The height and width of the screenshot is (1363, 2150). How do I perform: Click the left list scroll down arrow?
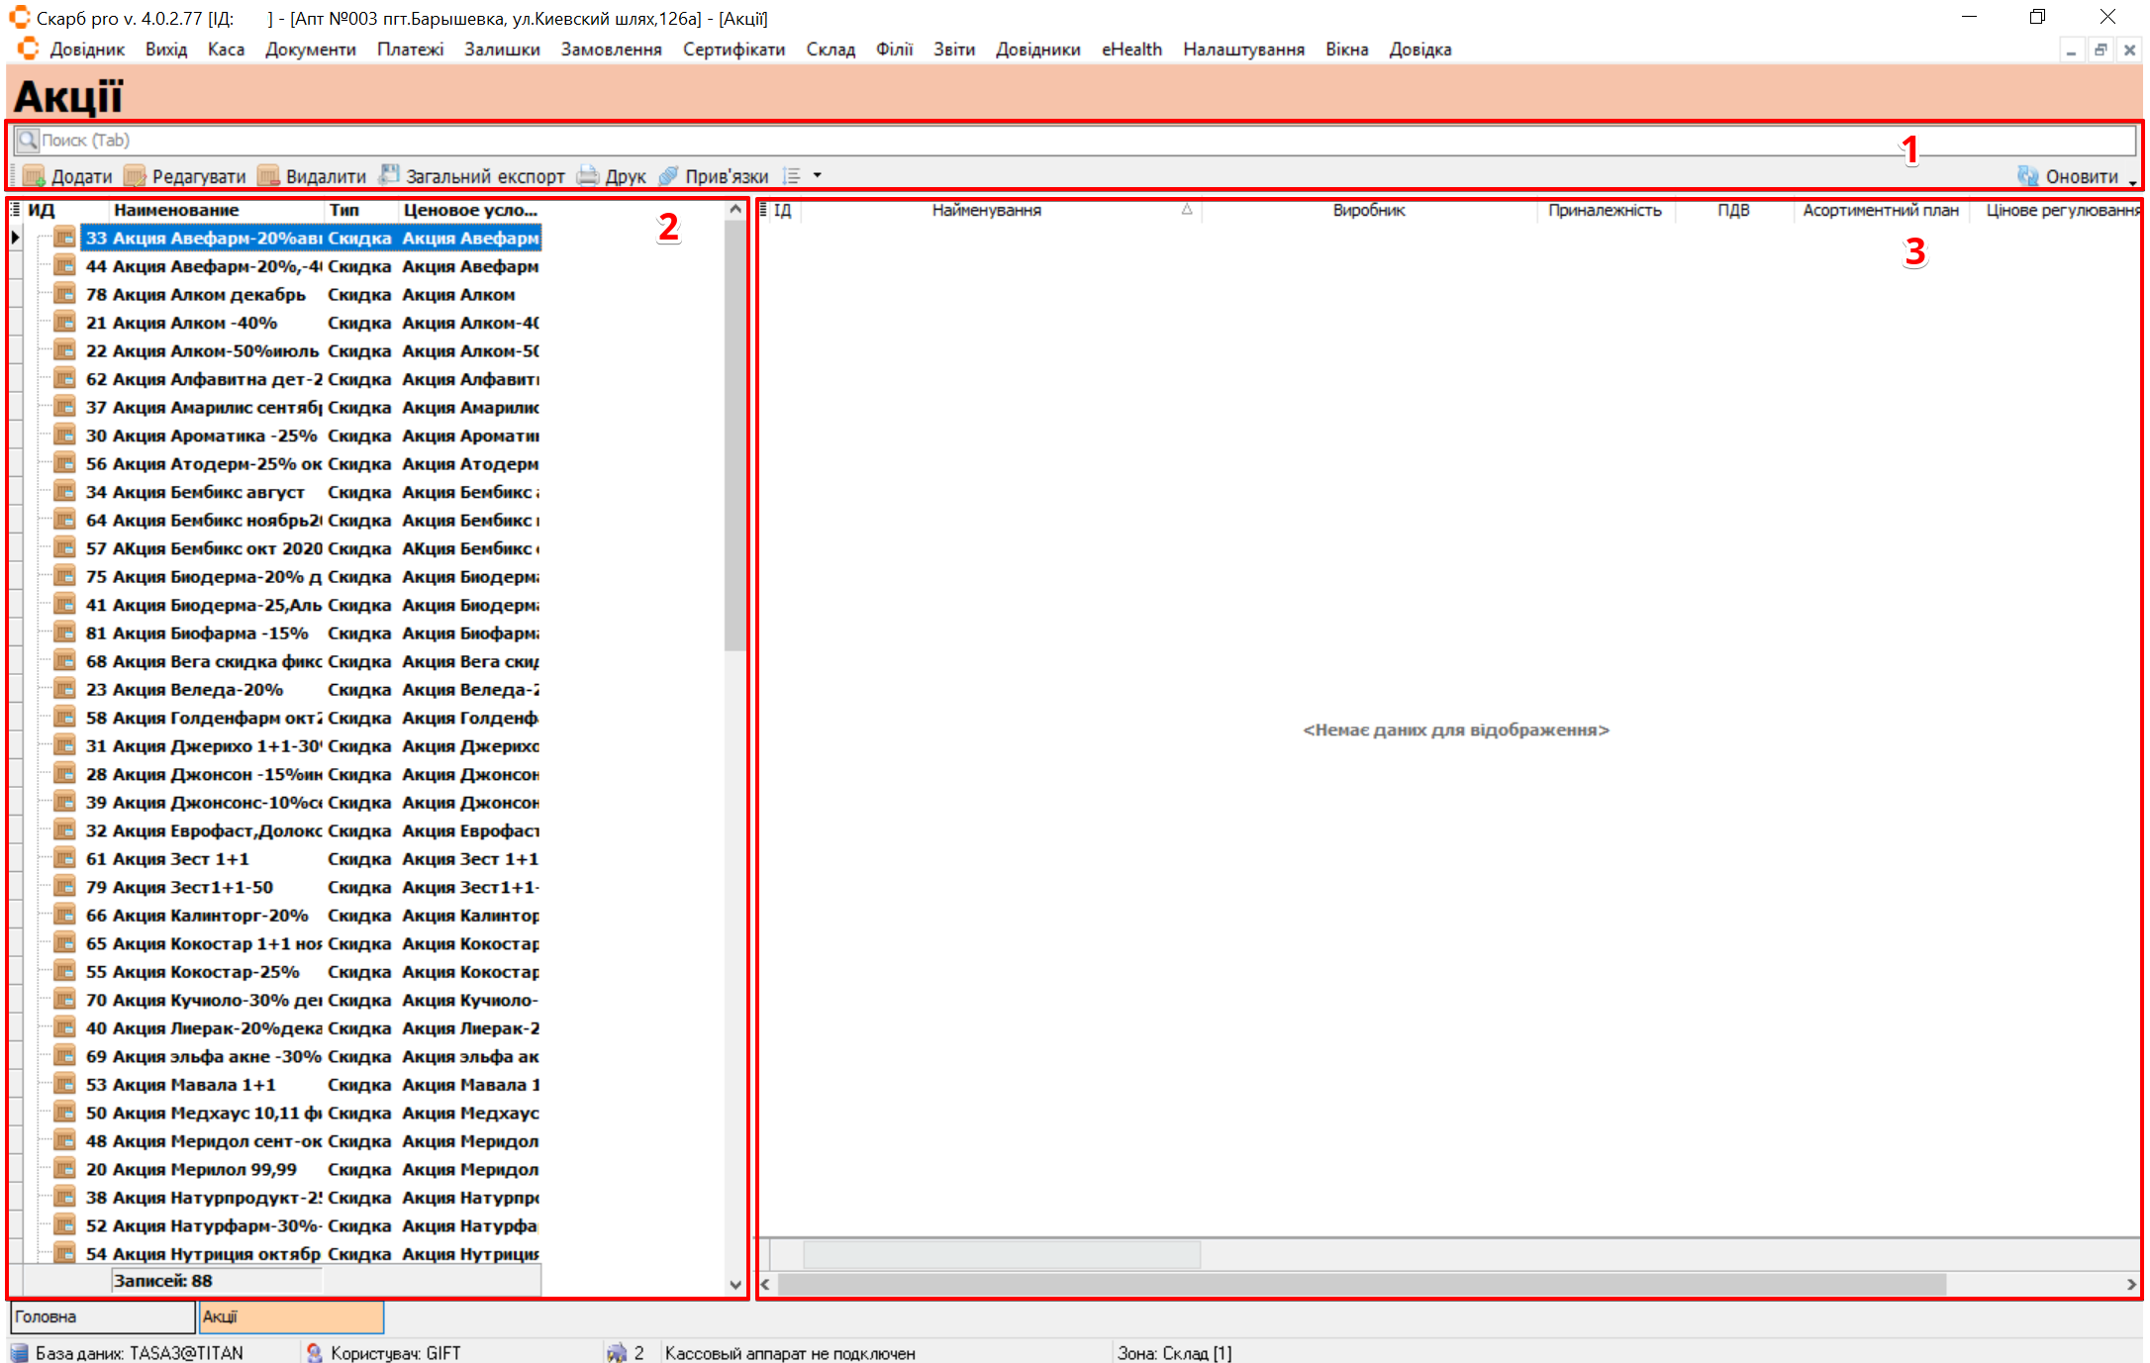coord(734,1285)
